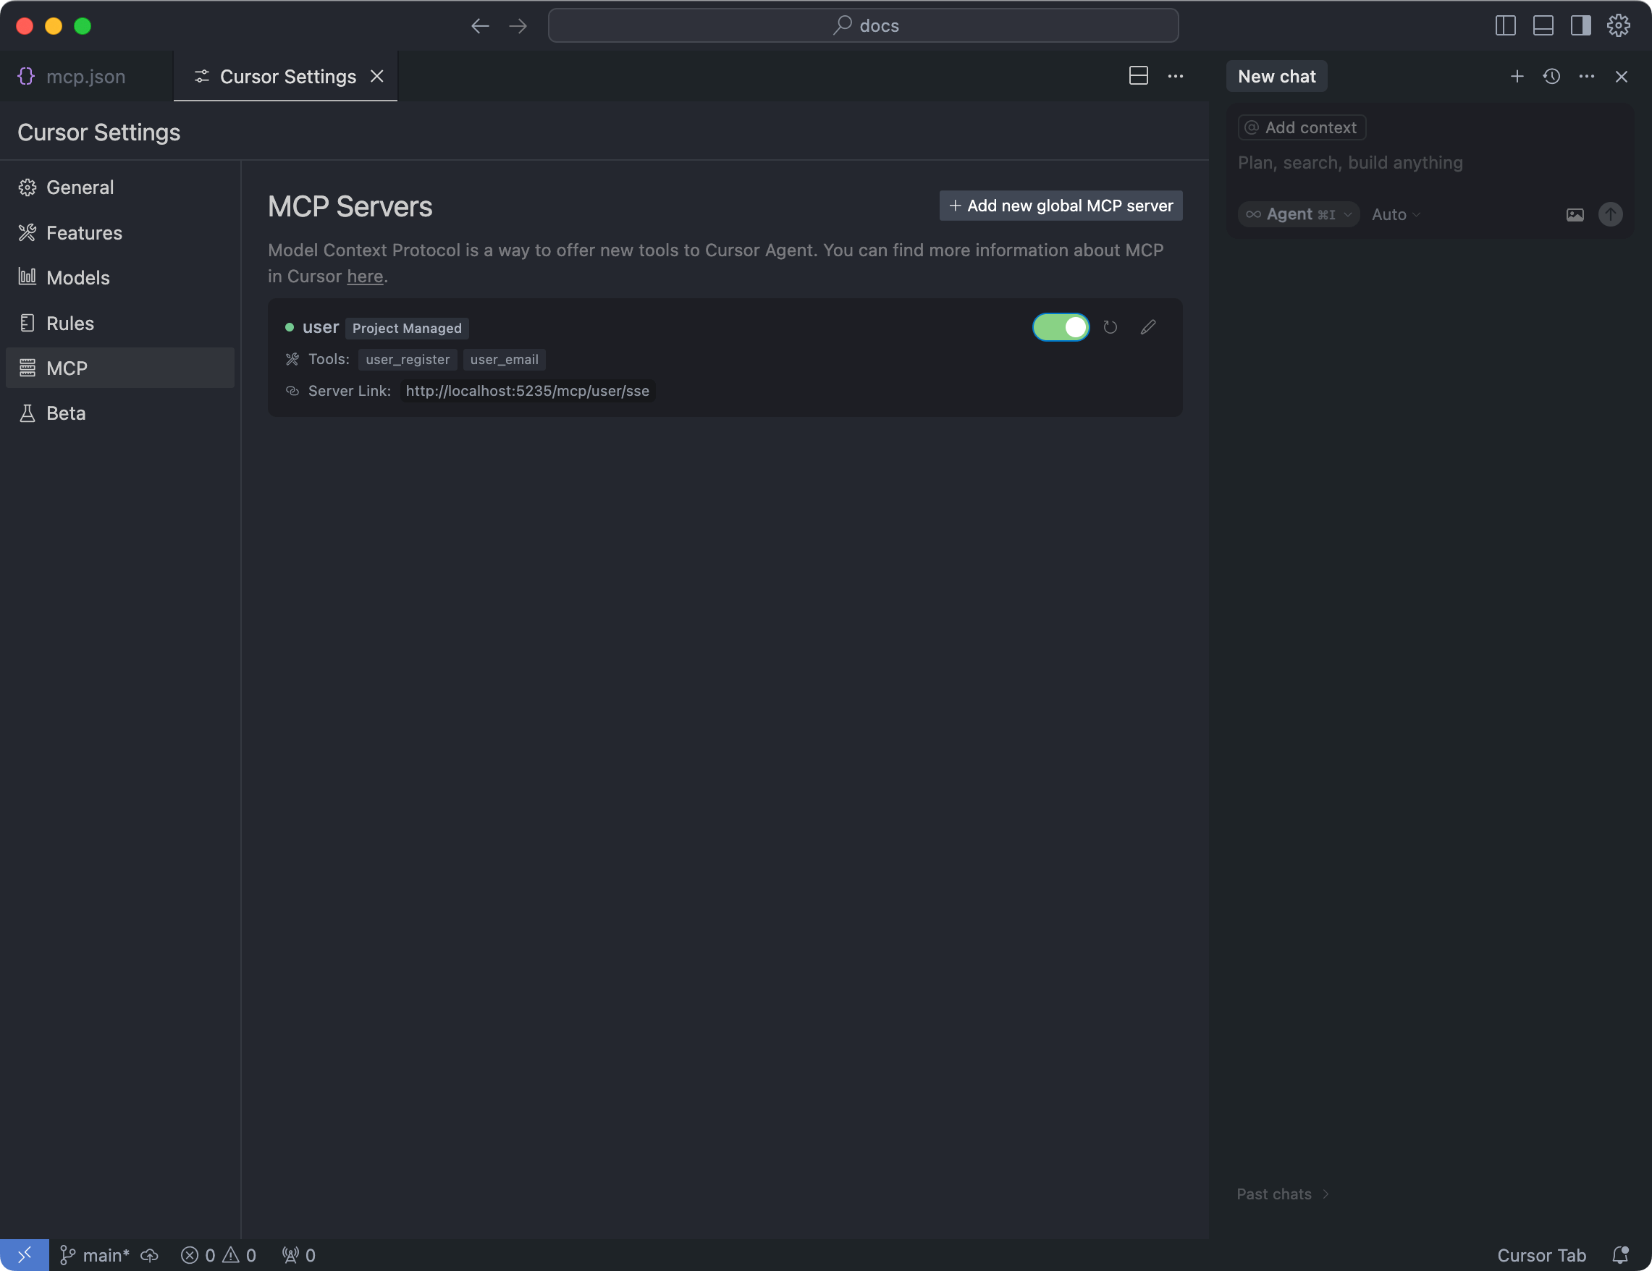Send chat message arrow button
The image size is (1652, 1271).
tap(1611, 215)
